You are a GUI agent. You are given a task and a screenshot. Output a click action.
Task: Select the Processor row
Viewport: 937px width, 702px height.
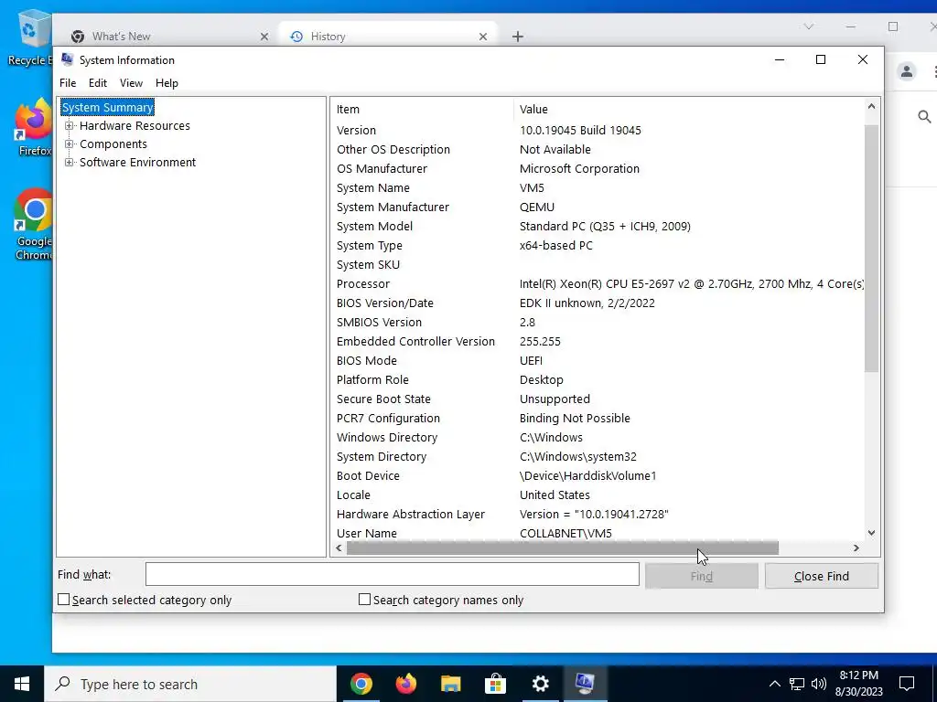598,284
